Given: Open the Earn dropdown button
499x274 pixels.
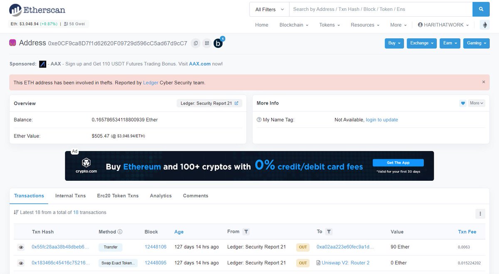Looking at the screenshot, I should click(450, 43).
